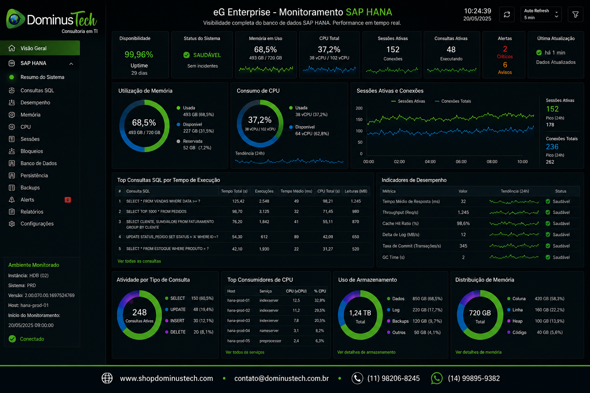590x393 pixels.
Task: Click the phone icon in footer
Action: pyautogui.click(x=357, y=378)
